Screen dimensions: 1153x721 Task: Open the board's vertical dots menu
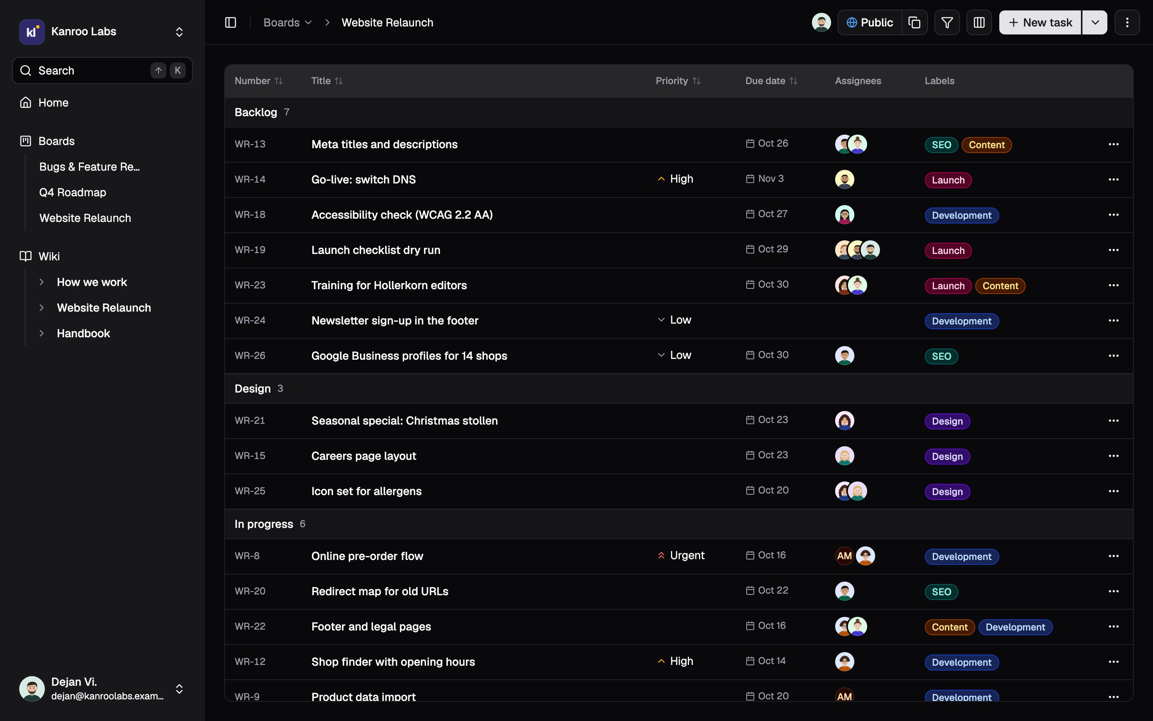click(1127, 22)
